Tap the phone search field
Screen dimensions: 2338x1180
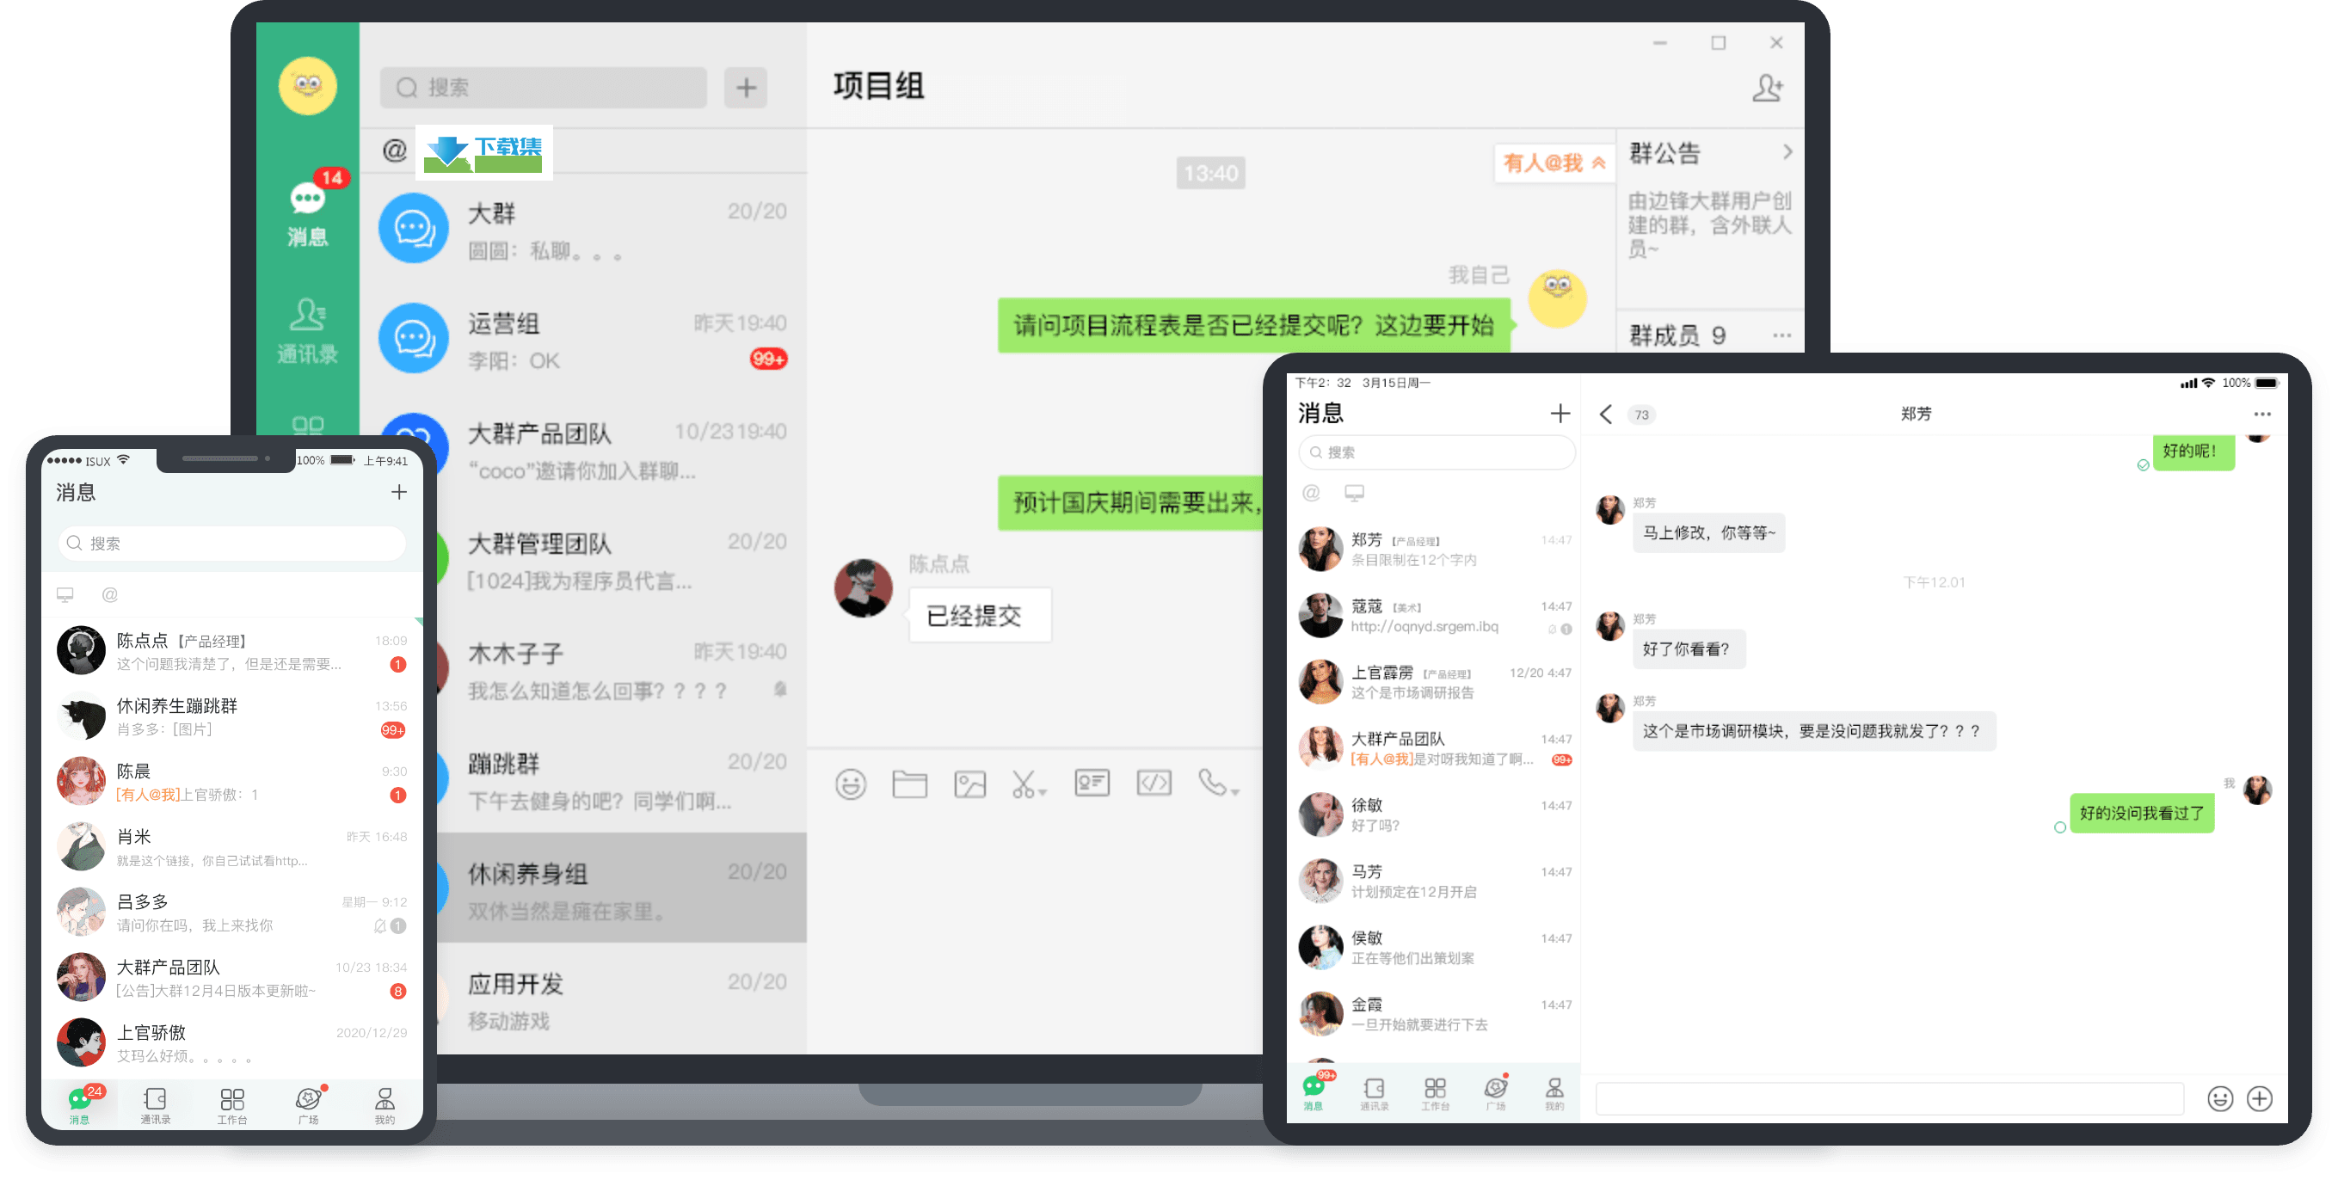[232, 543]
